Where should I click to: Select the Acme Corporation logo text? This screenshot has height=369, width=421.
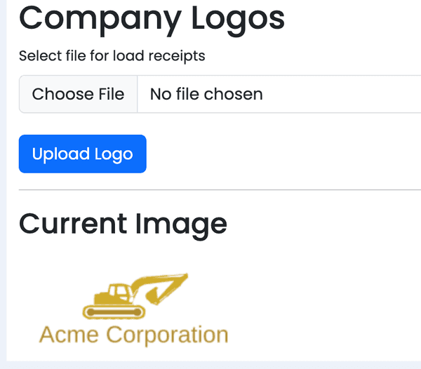pos(133,335)
